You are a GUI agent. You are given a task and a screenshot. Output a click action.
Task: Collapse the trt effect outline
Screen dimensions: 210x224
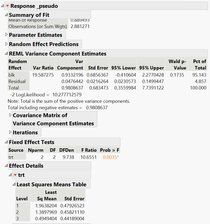click(x=10, y=175)
